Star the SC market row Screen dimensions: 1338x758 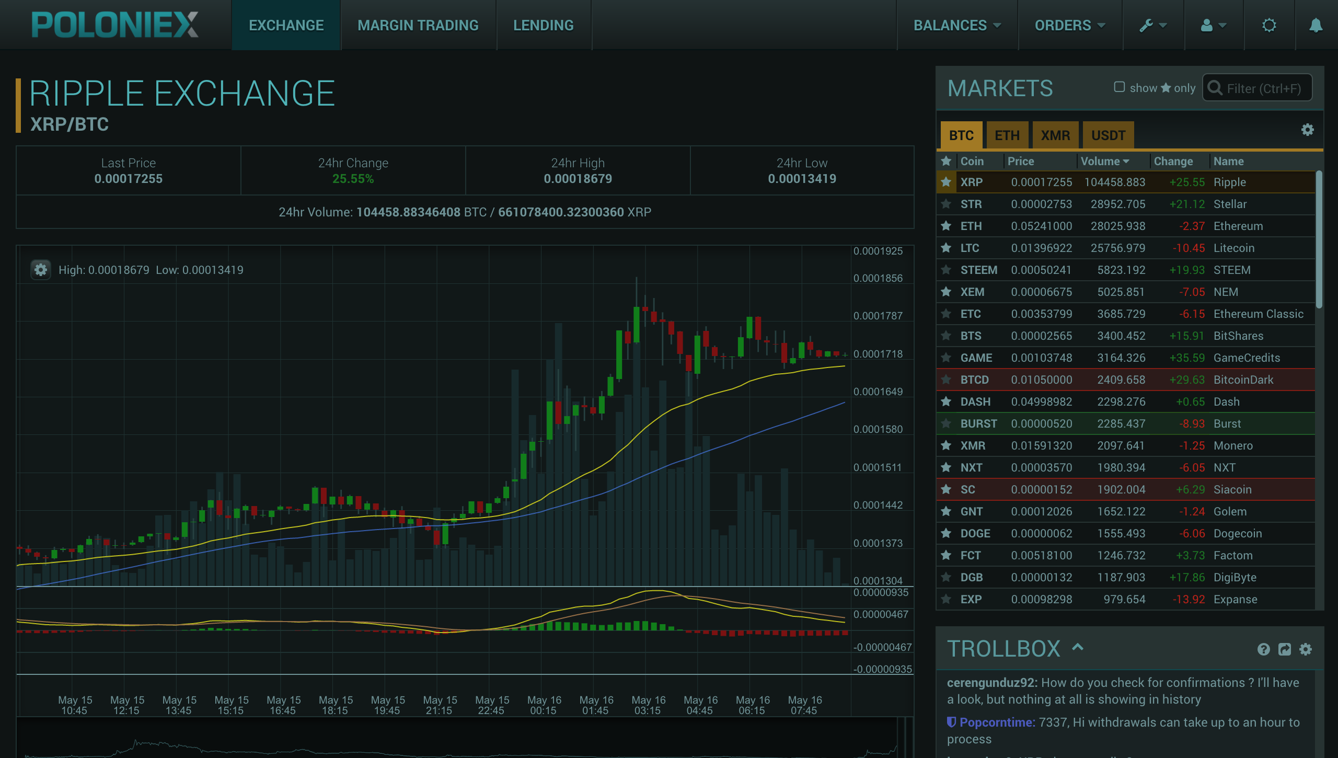coord(946,489)
